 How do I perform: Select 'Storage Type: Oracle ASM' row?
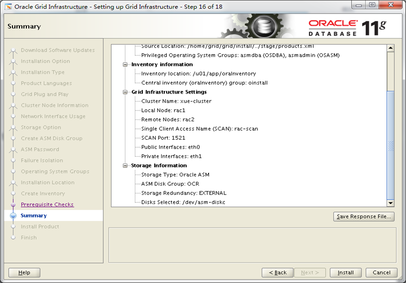pos(175,175)
